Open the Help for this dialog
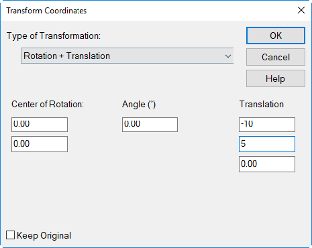 [276, 78]
